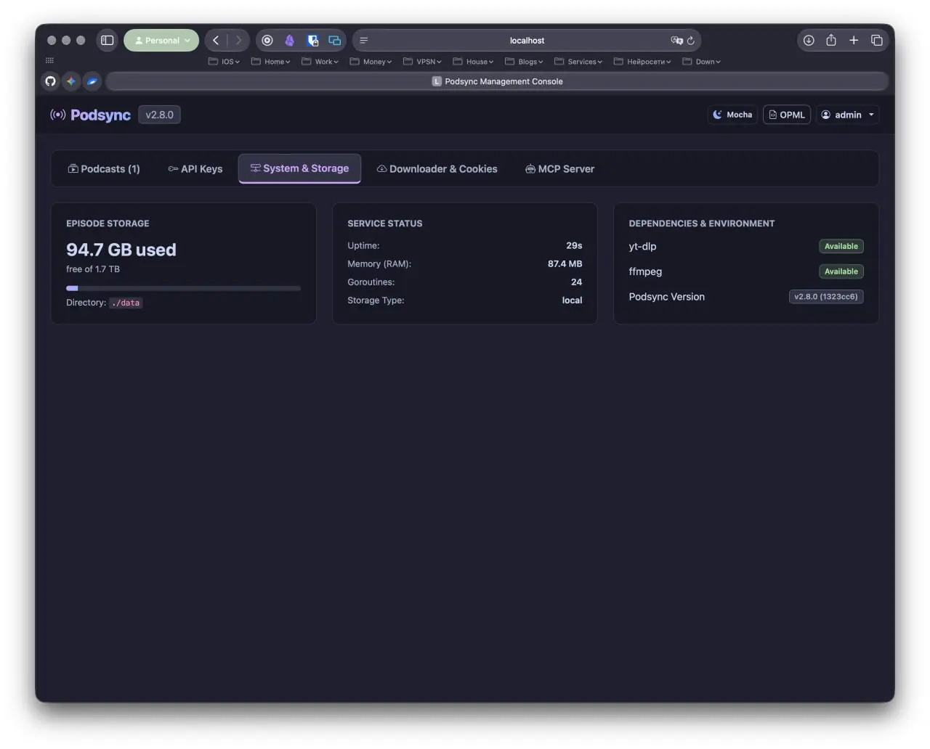The height and width of the screenshot is (749, 930).
Task: Toggle the Mocha theme button
Action: [x=732, y=115]
